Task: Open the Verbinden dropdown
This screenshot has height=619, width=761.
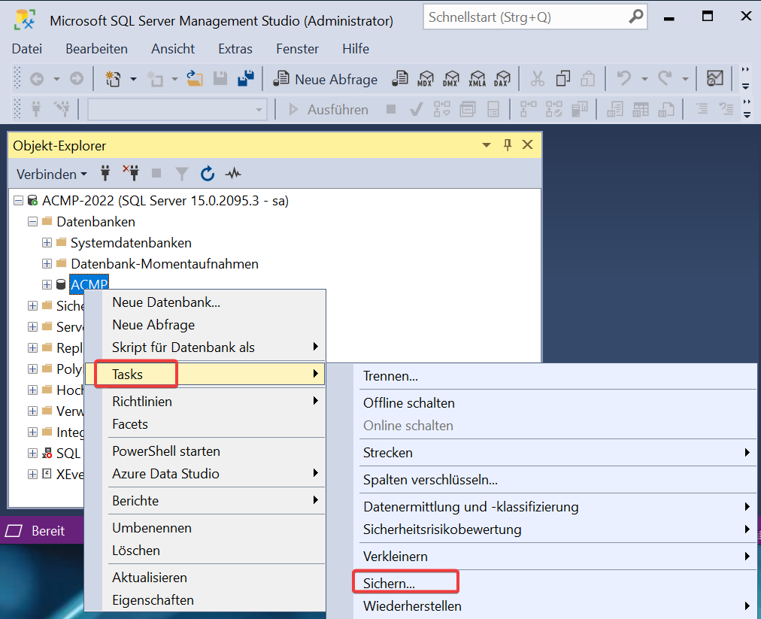Action: tap(51, 174)
